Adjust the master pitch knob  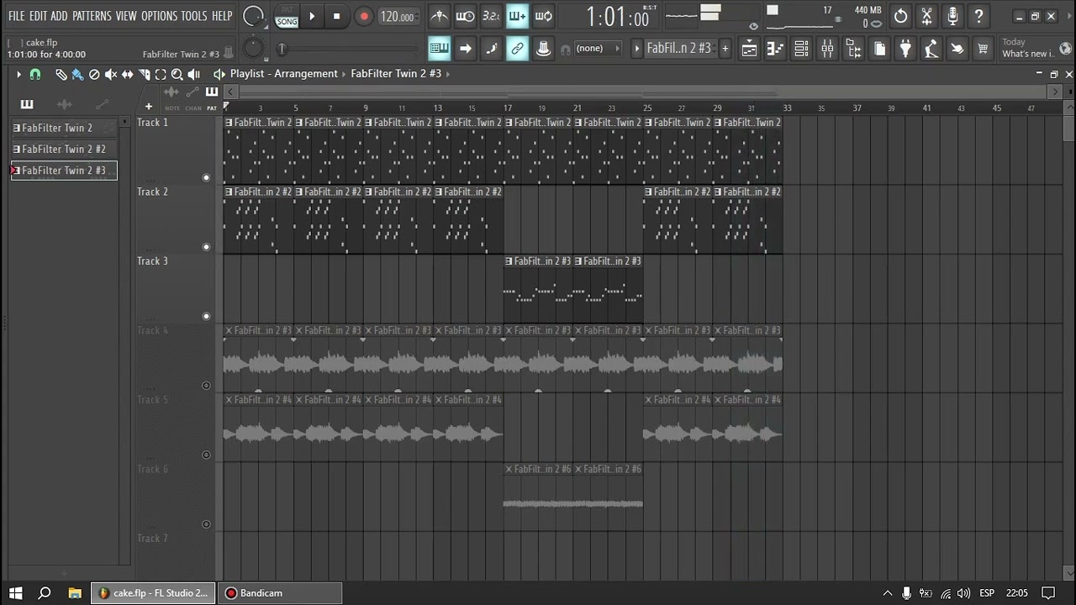[x=254, y=49]
